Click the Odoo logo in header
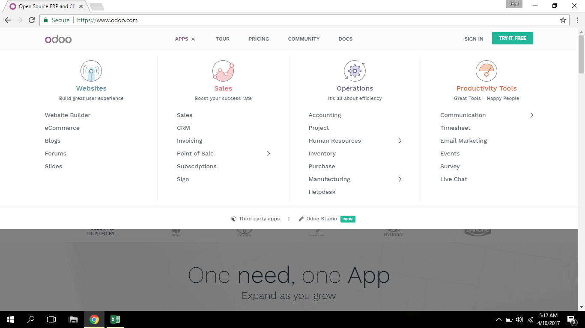Viewport: 585px width, 328px height. (58, 39)
